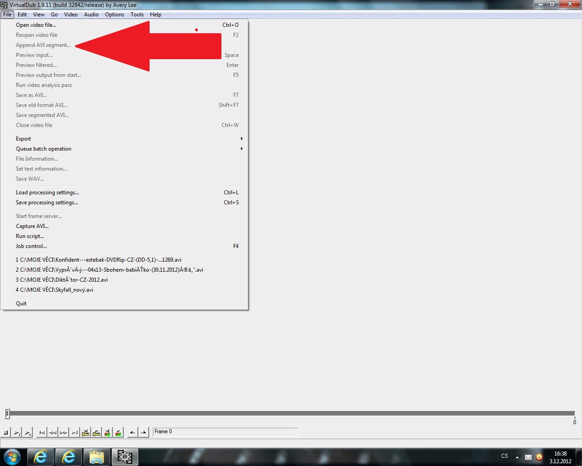Scan forward for next scene change
The height and width of the screenshot is (466, 582).
point(118,432)
